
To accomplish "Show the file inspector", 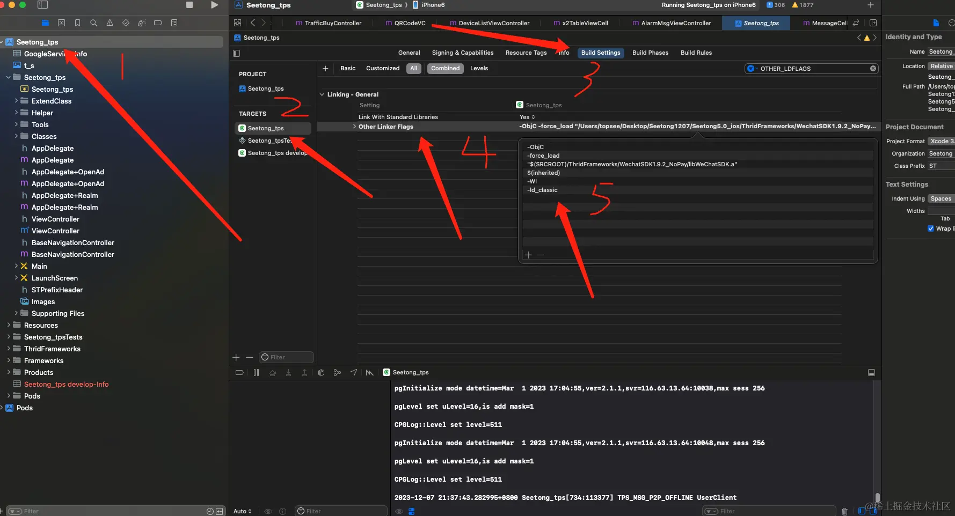I will 936,23.
